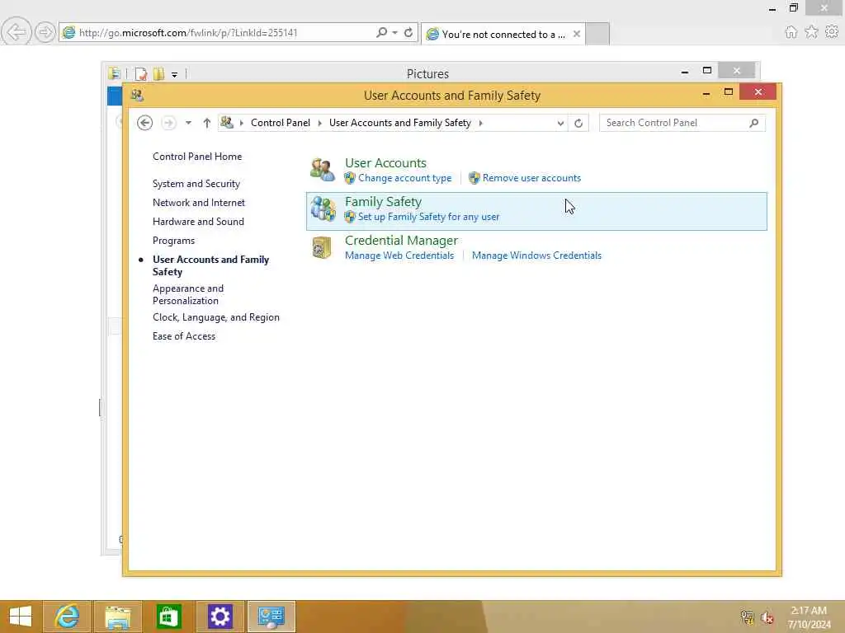Open Programs category
The height and width of the screenshot is (633, 845).
click(173, 241)
